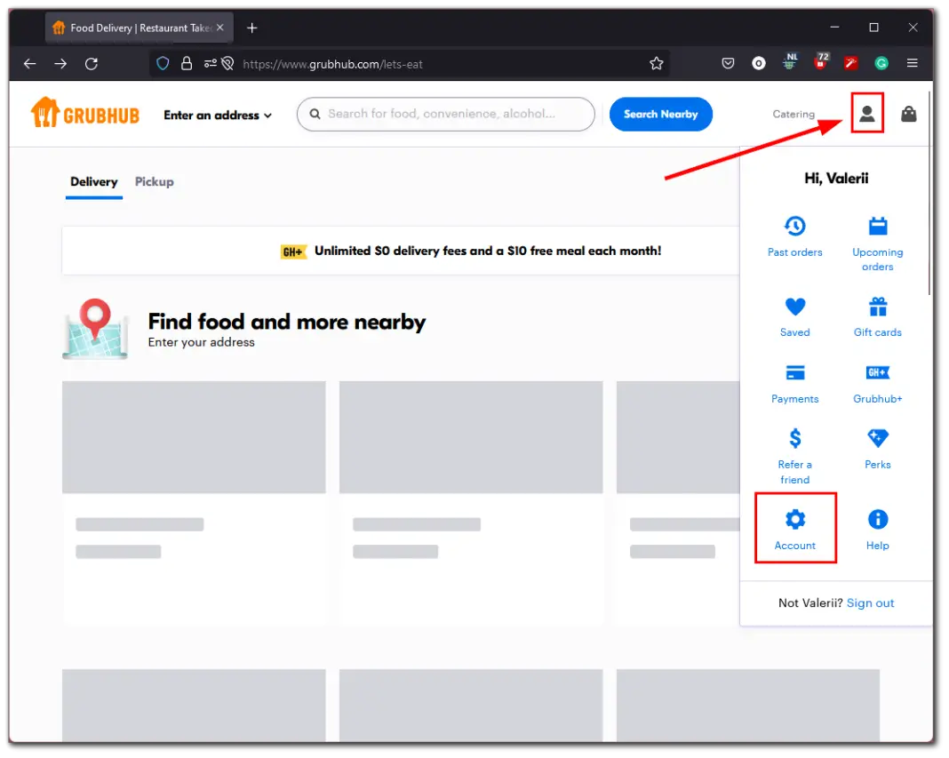This screenshot has width=949, height=758.
Task: Switch to the Pickup tab
Action: point(154,181)
